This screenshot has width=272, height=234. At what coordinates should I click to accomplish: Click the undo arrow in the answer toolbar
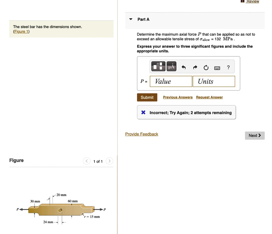183,67
